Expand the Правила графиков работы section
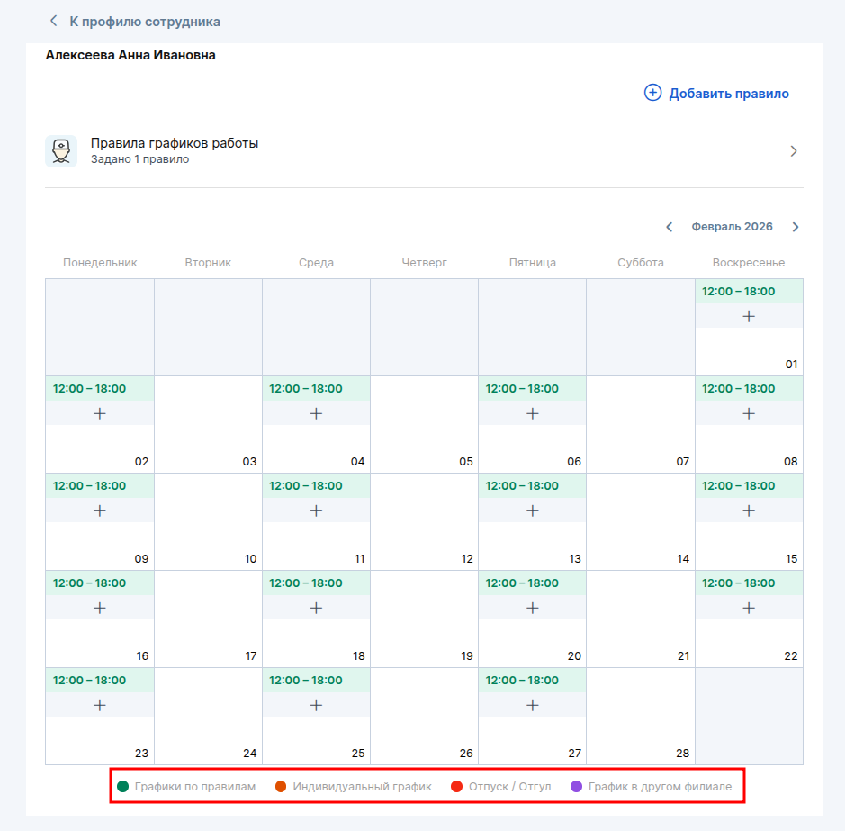The image size is (845, 831). tap(793, 151)
